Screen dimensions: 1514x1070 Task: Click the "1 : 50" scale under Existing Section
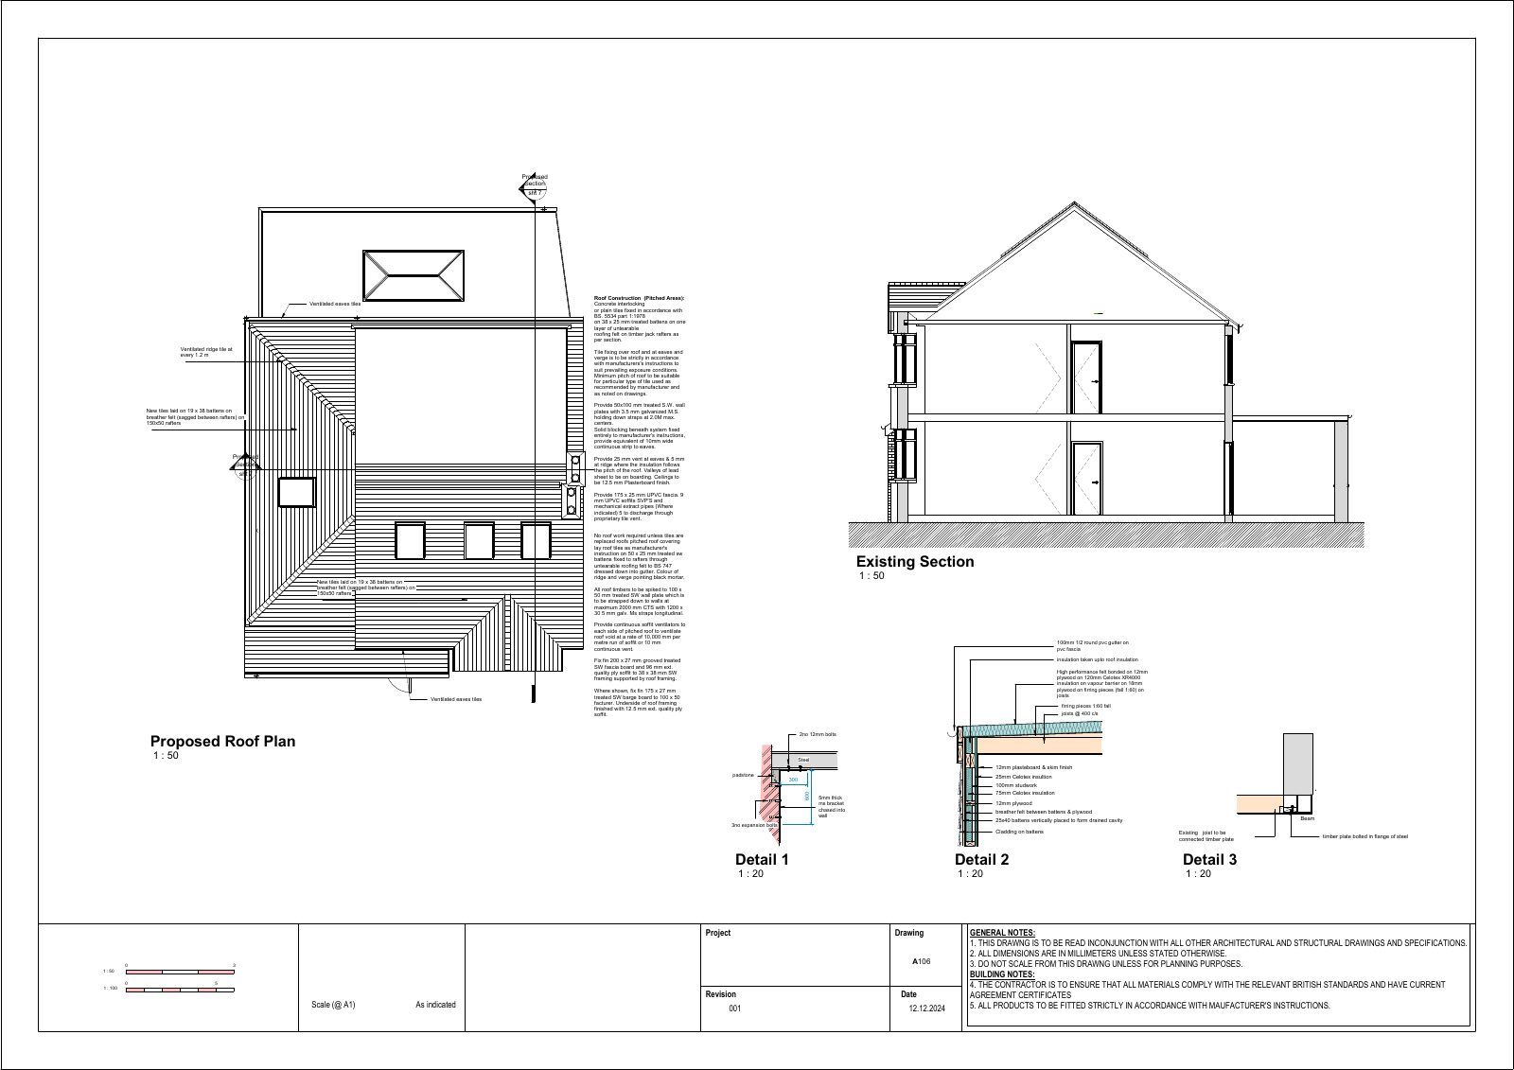(871, 576)
